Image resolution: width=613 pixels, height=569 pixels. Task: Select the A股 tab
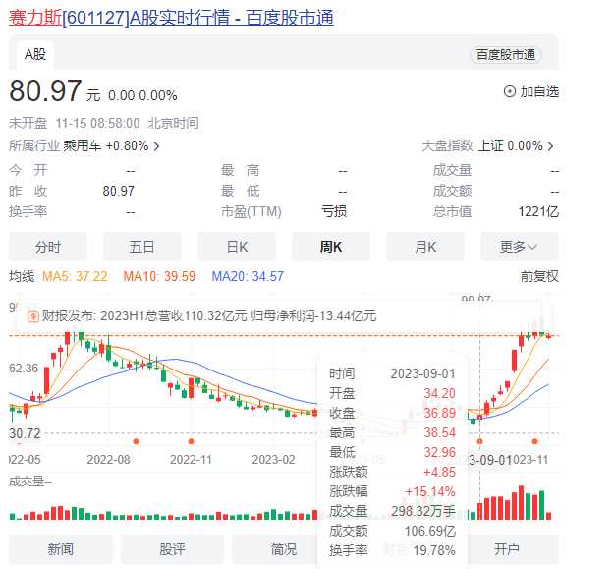coord(35,54)
